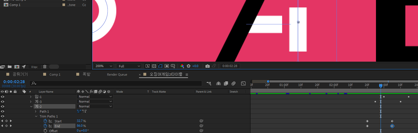Collapse the 게-2 layer
This screenshot has height=133, width=418.
(x=31, y=106)
